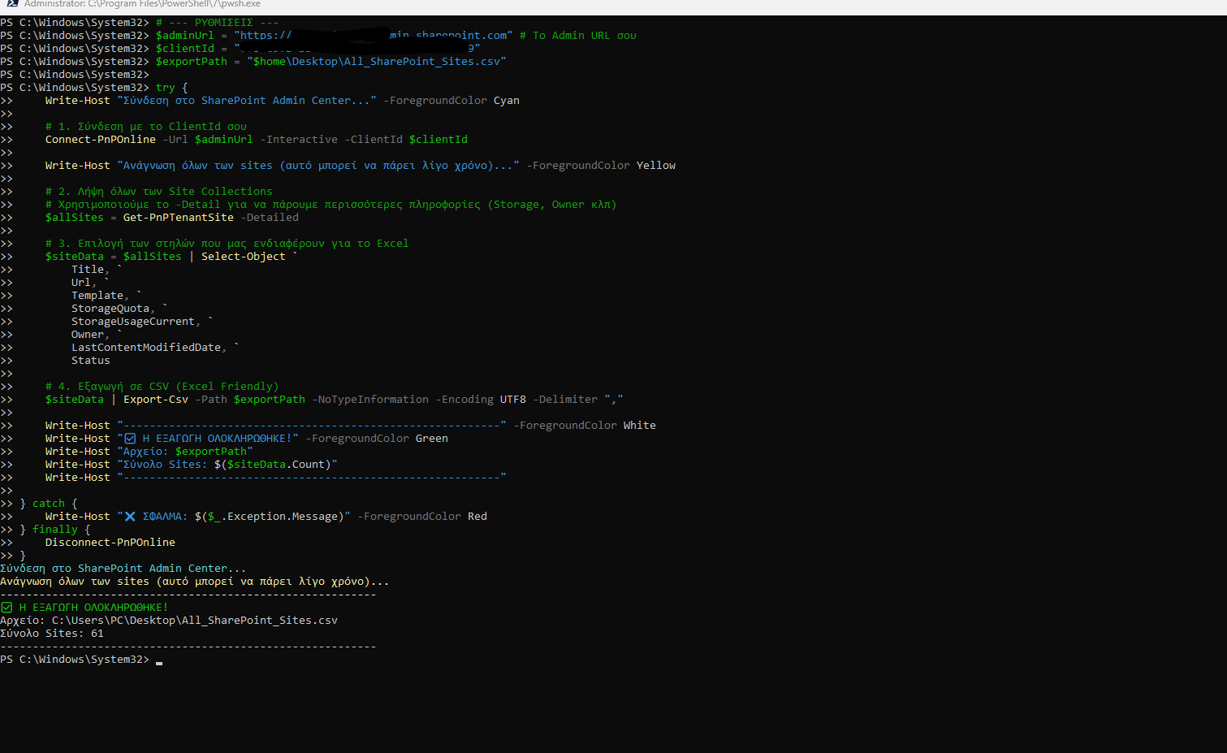Click the blue X emoji before ΣΦΑΛΜΑ
Viewport: 1227px width, 753px height.
(130, 517)
